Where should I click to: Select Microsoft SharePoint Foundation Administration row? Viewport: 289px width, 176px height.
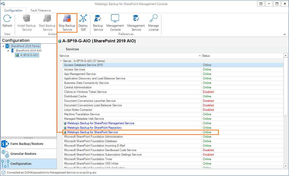click(x=173, y=137)
